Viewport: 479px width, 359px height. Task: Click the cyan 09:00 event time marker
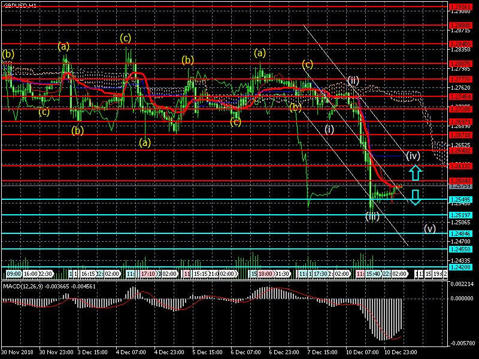point(13,273)
